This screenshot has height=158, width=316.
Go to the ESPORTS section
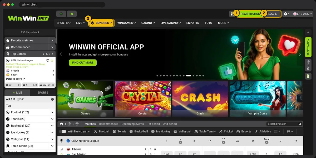coord(193,23)
